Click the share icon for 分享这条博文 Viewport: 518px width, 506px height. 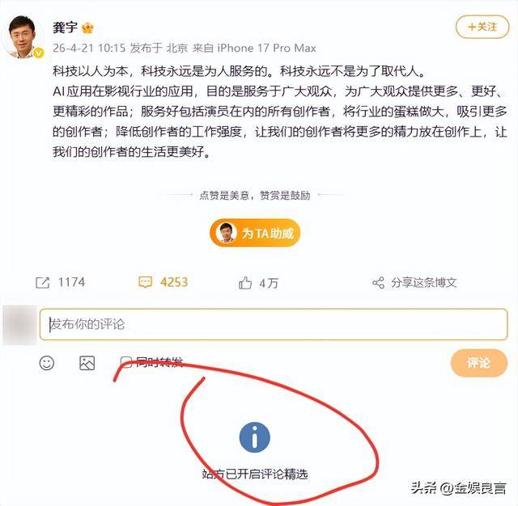pyautogui.click(x=378, y=283)
